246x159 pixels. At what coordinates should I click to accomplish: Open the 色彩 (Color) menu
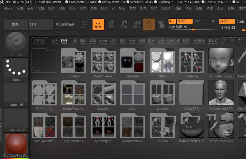coord(30,8)
